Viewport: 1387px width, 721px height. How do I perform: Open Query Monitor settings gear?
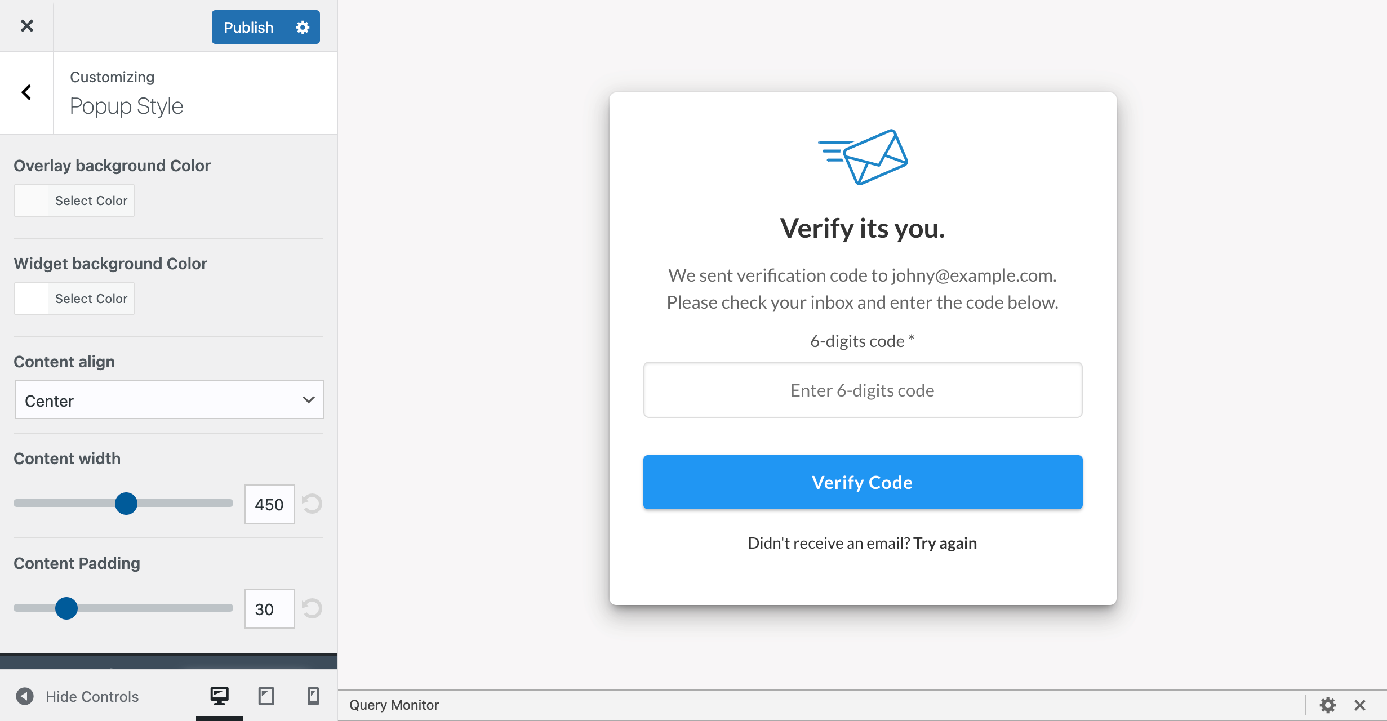(1327, 705)
